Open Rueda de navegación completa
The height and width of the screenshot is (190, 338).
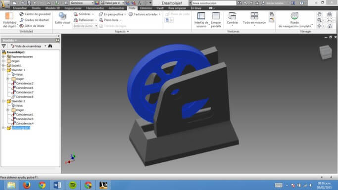[x=294, y=16]
